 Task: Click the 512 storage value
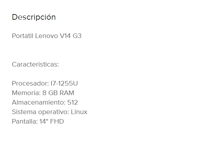point(72,102)
